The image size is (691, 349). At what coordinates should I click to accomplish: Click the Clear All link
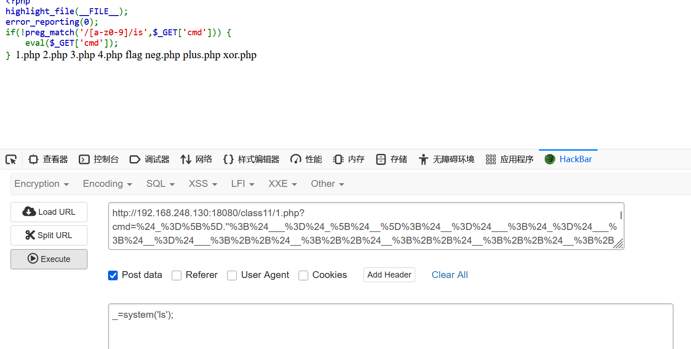pyautogui.click(x=450, y=275)
